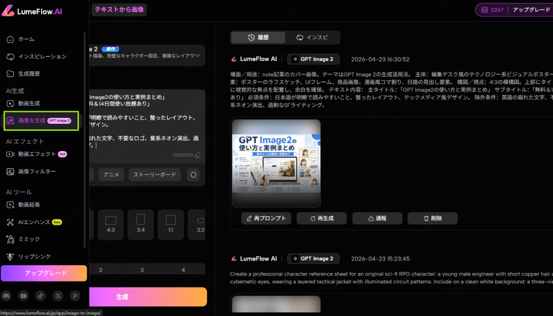Switch to the インスピ tab
553x316 pixels.
click(x=312, y=37)
